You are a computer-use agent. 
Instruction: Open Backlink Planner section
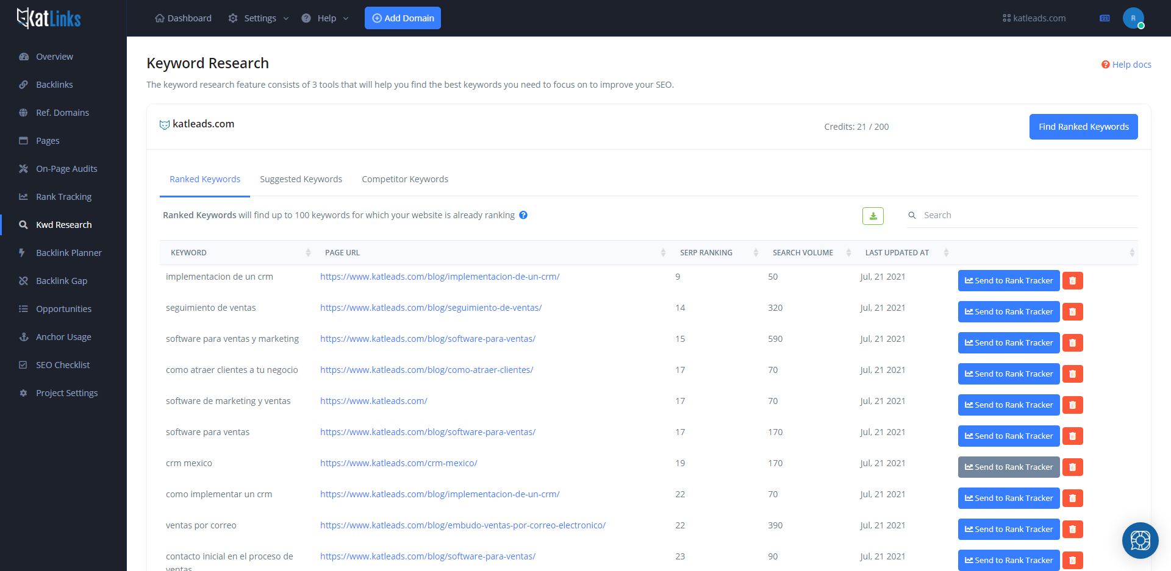[68, 253]
